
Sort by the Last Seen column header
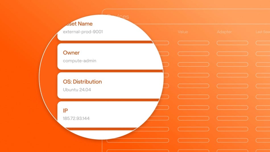coord(262,32)
